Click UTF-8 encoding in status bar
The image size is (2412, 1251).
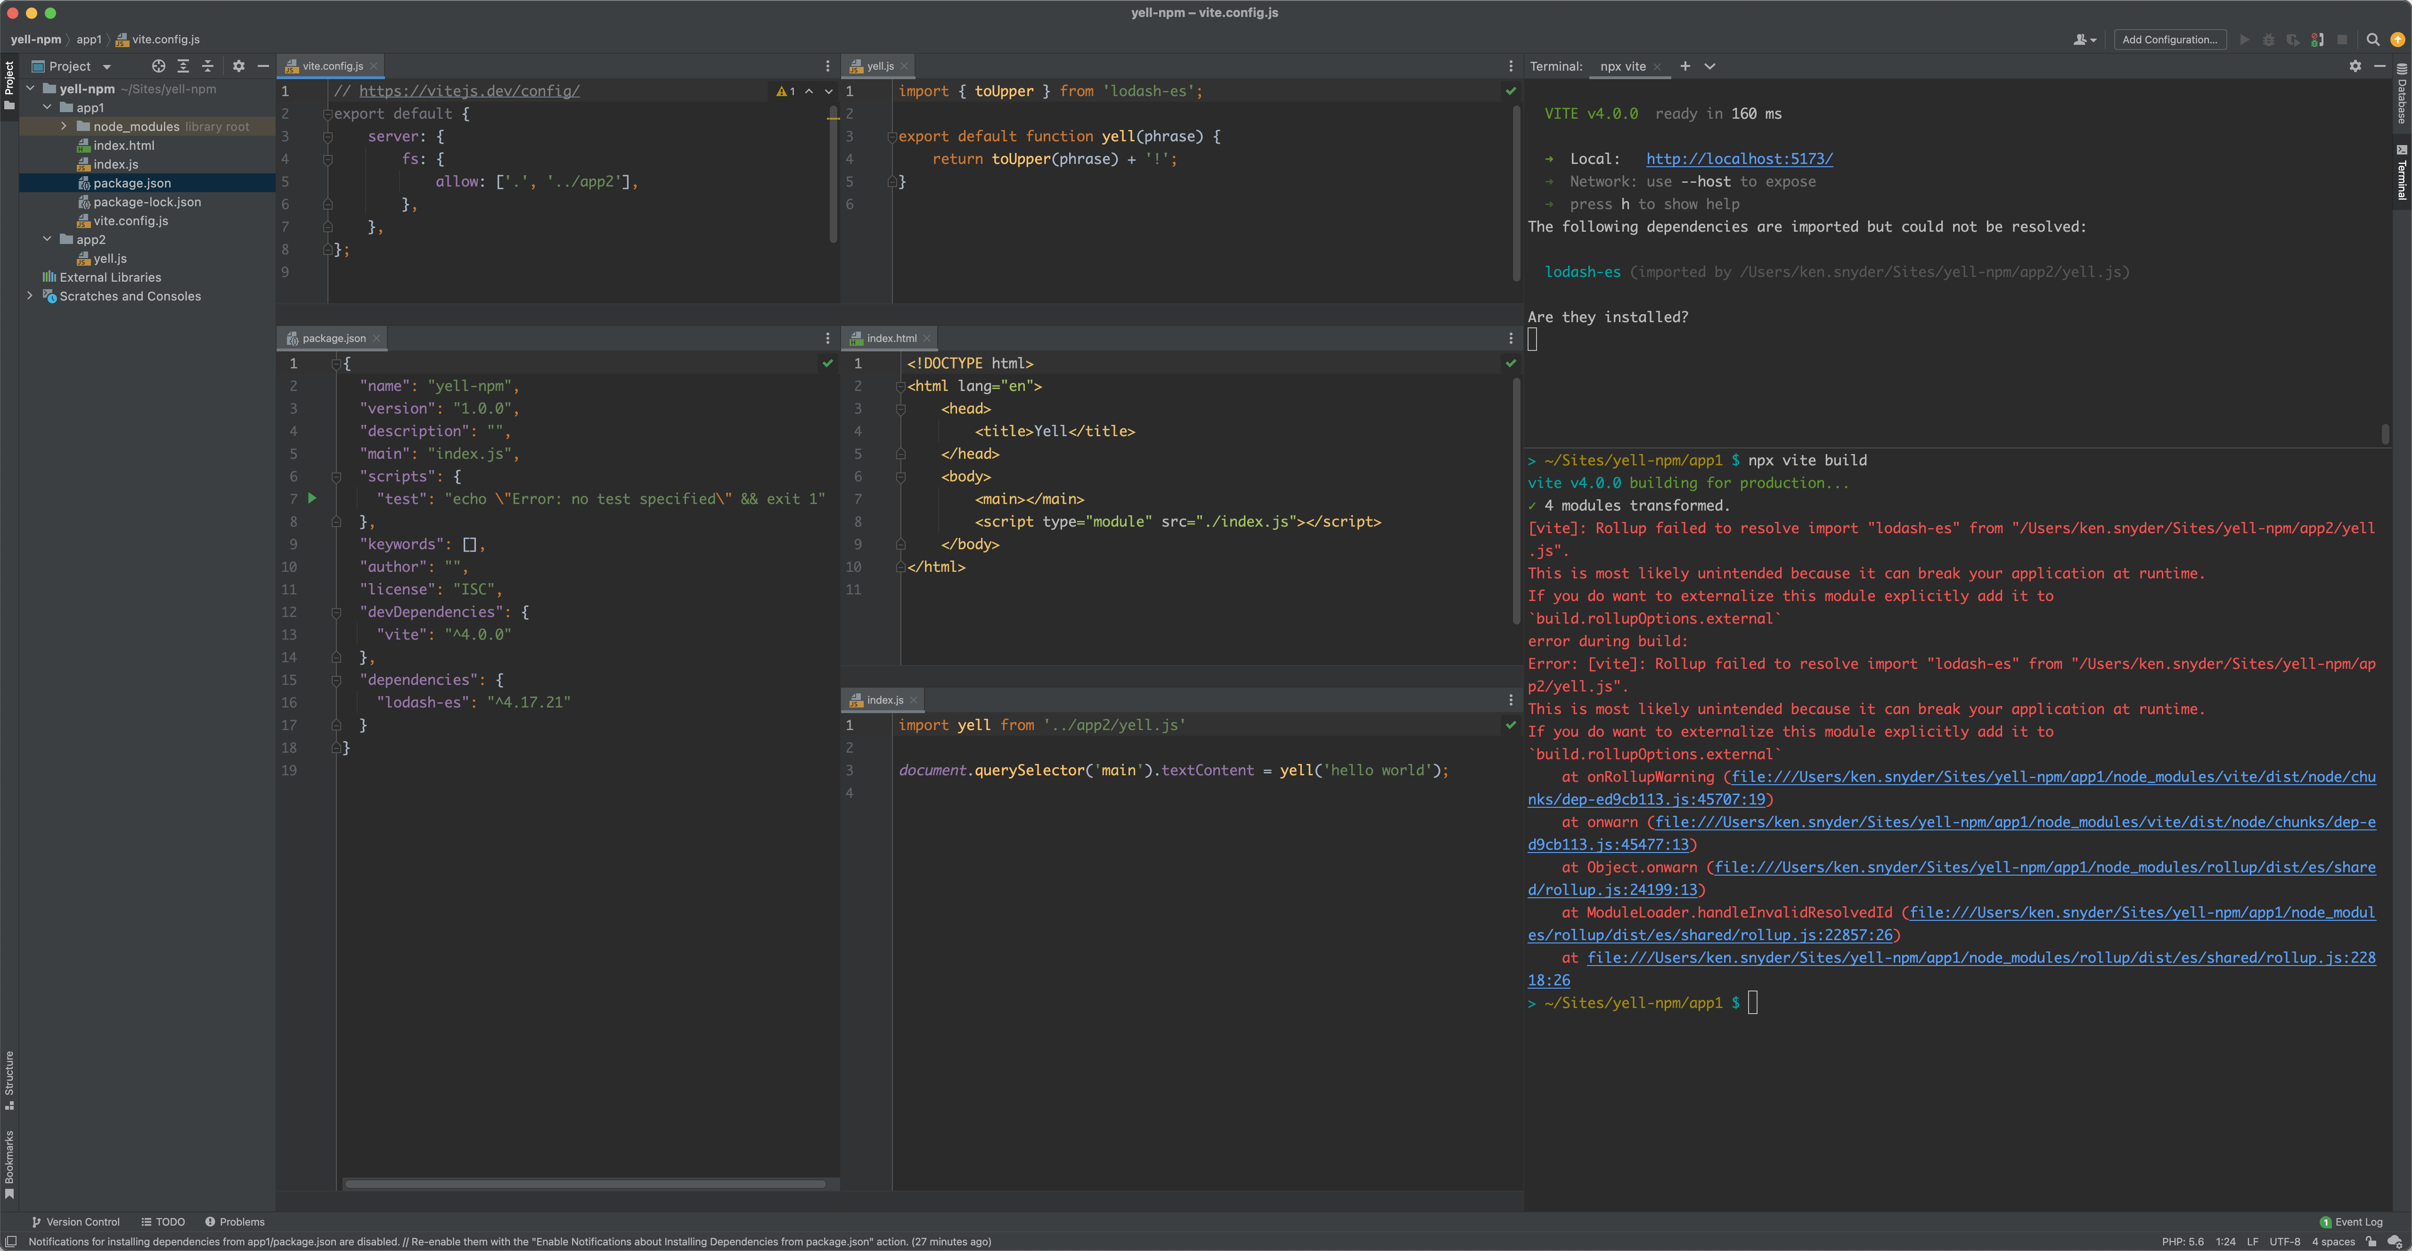[2285, 1242]
